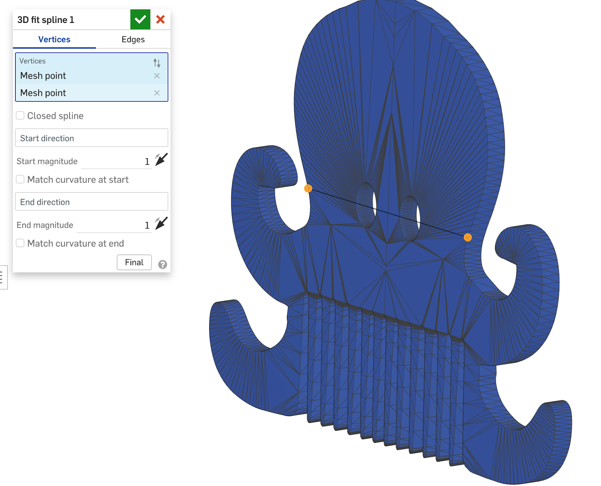Flip the start direction arrow icon
Image resolution: width=601 pixels, height=486 pixels.
[x=161, y=160]
